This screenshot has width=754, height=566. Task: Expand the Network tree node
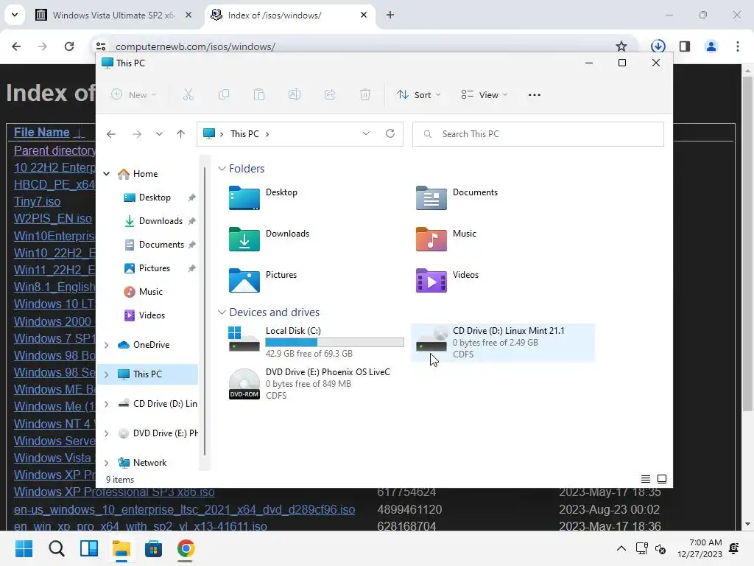(107, 463)
